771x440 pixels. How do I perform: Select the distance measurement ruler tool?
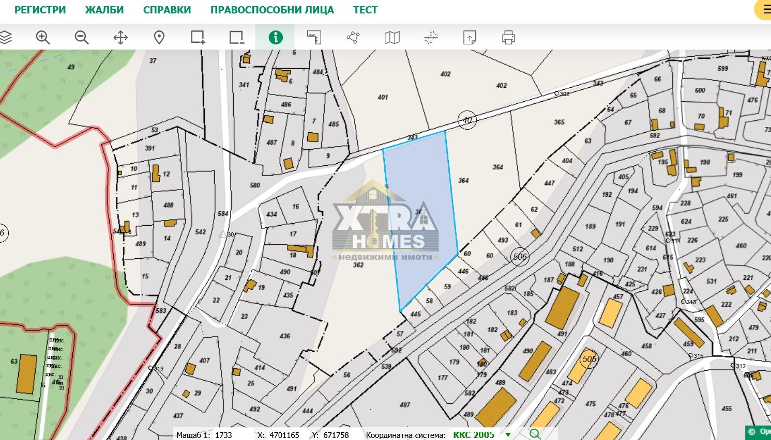click(314, 37)
